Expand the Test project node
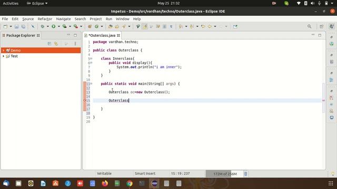The image size is (337, 189). 3,56
